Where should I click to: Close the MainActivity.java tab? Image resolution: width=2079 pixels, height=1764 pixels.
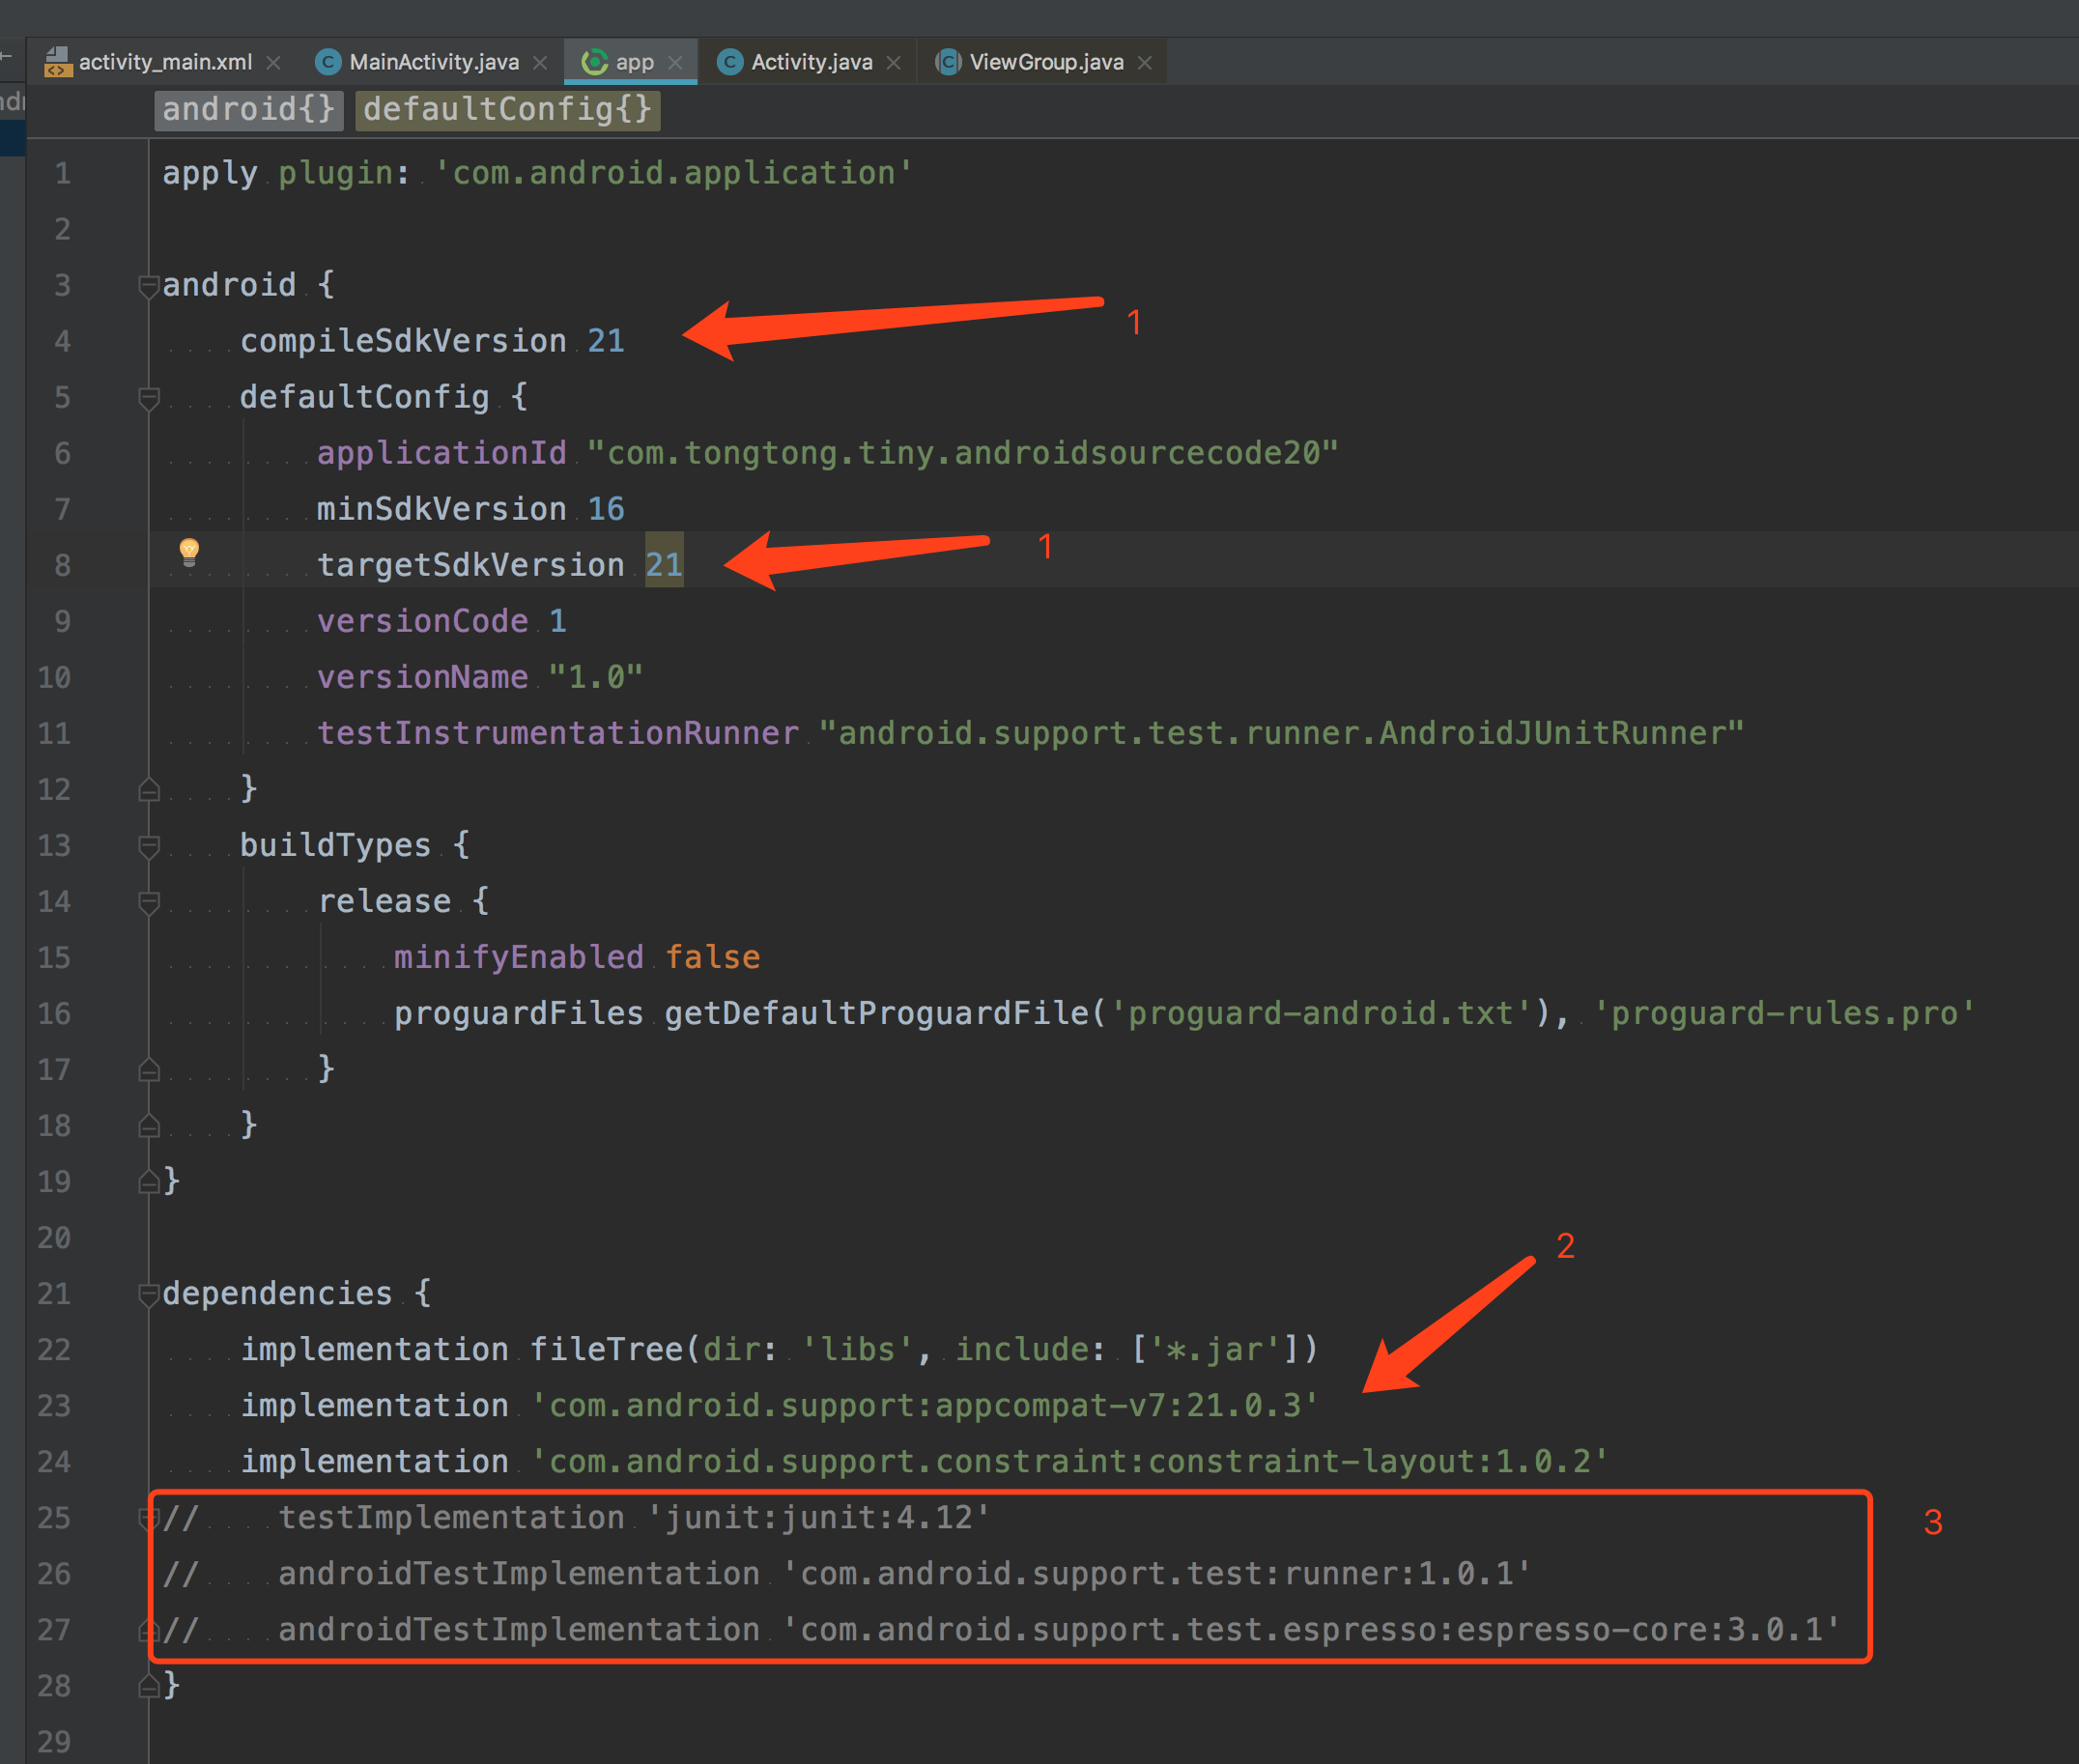540,63
